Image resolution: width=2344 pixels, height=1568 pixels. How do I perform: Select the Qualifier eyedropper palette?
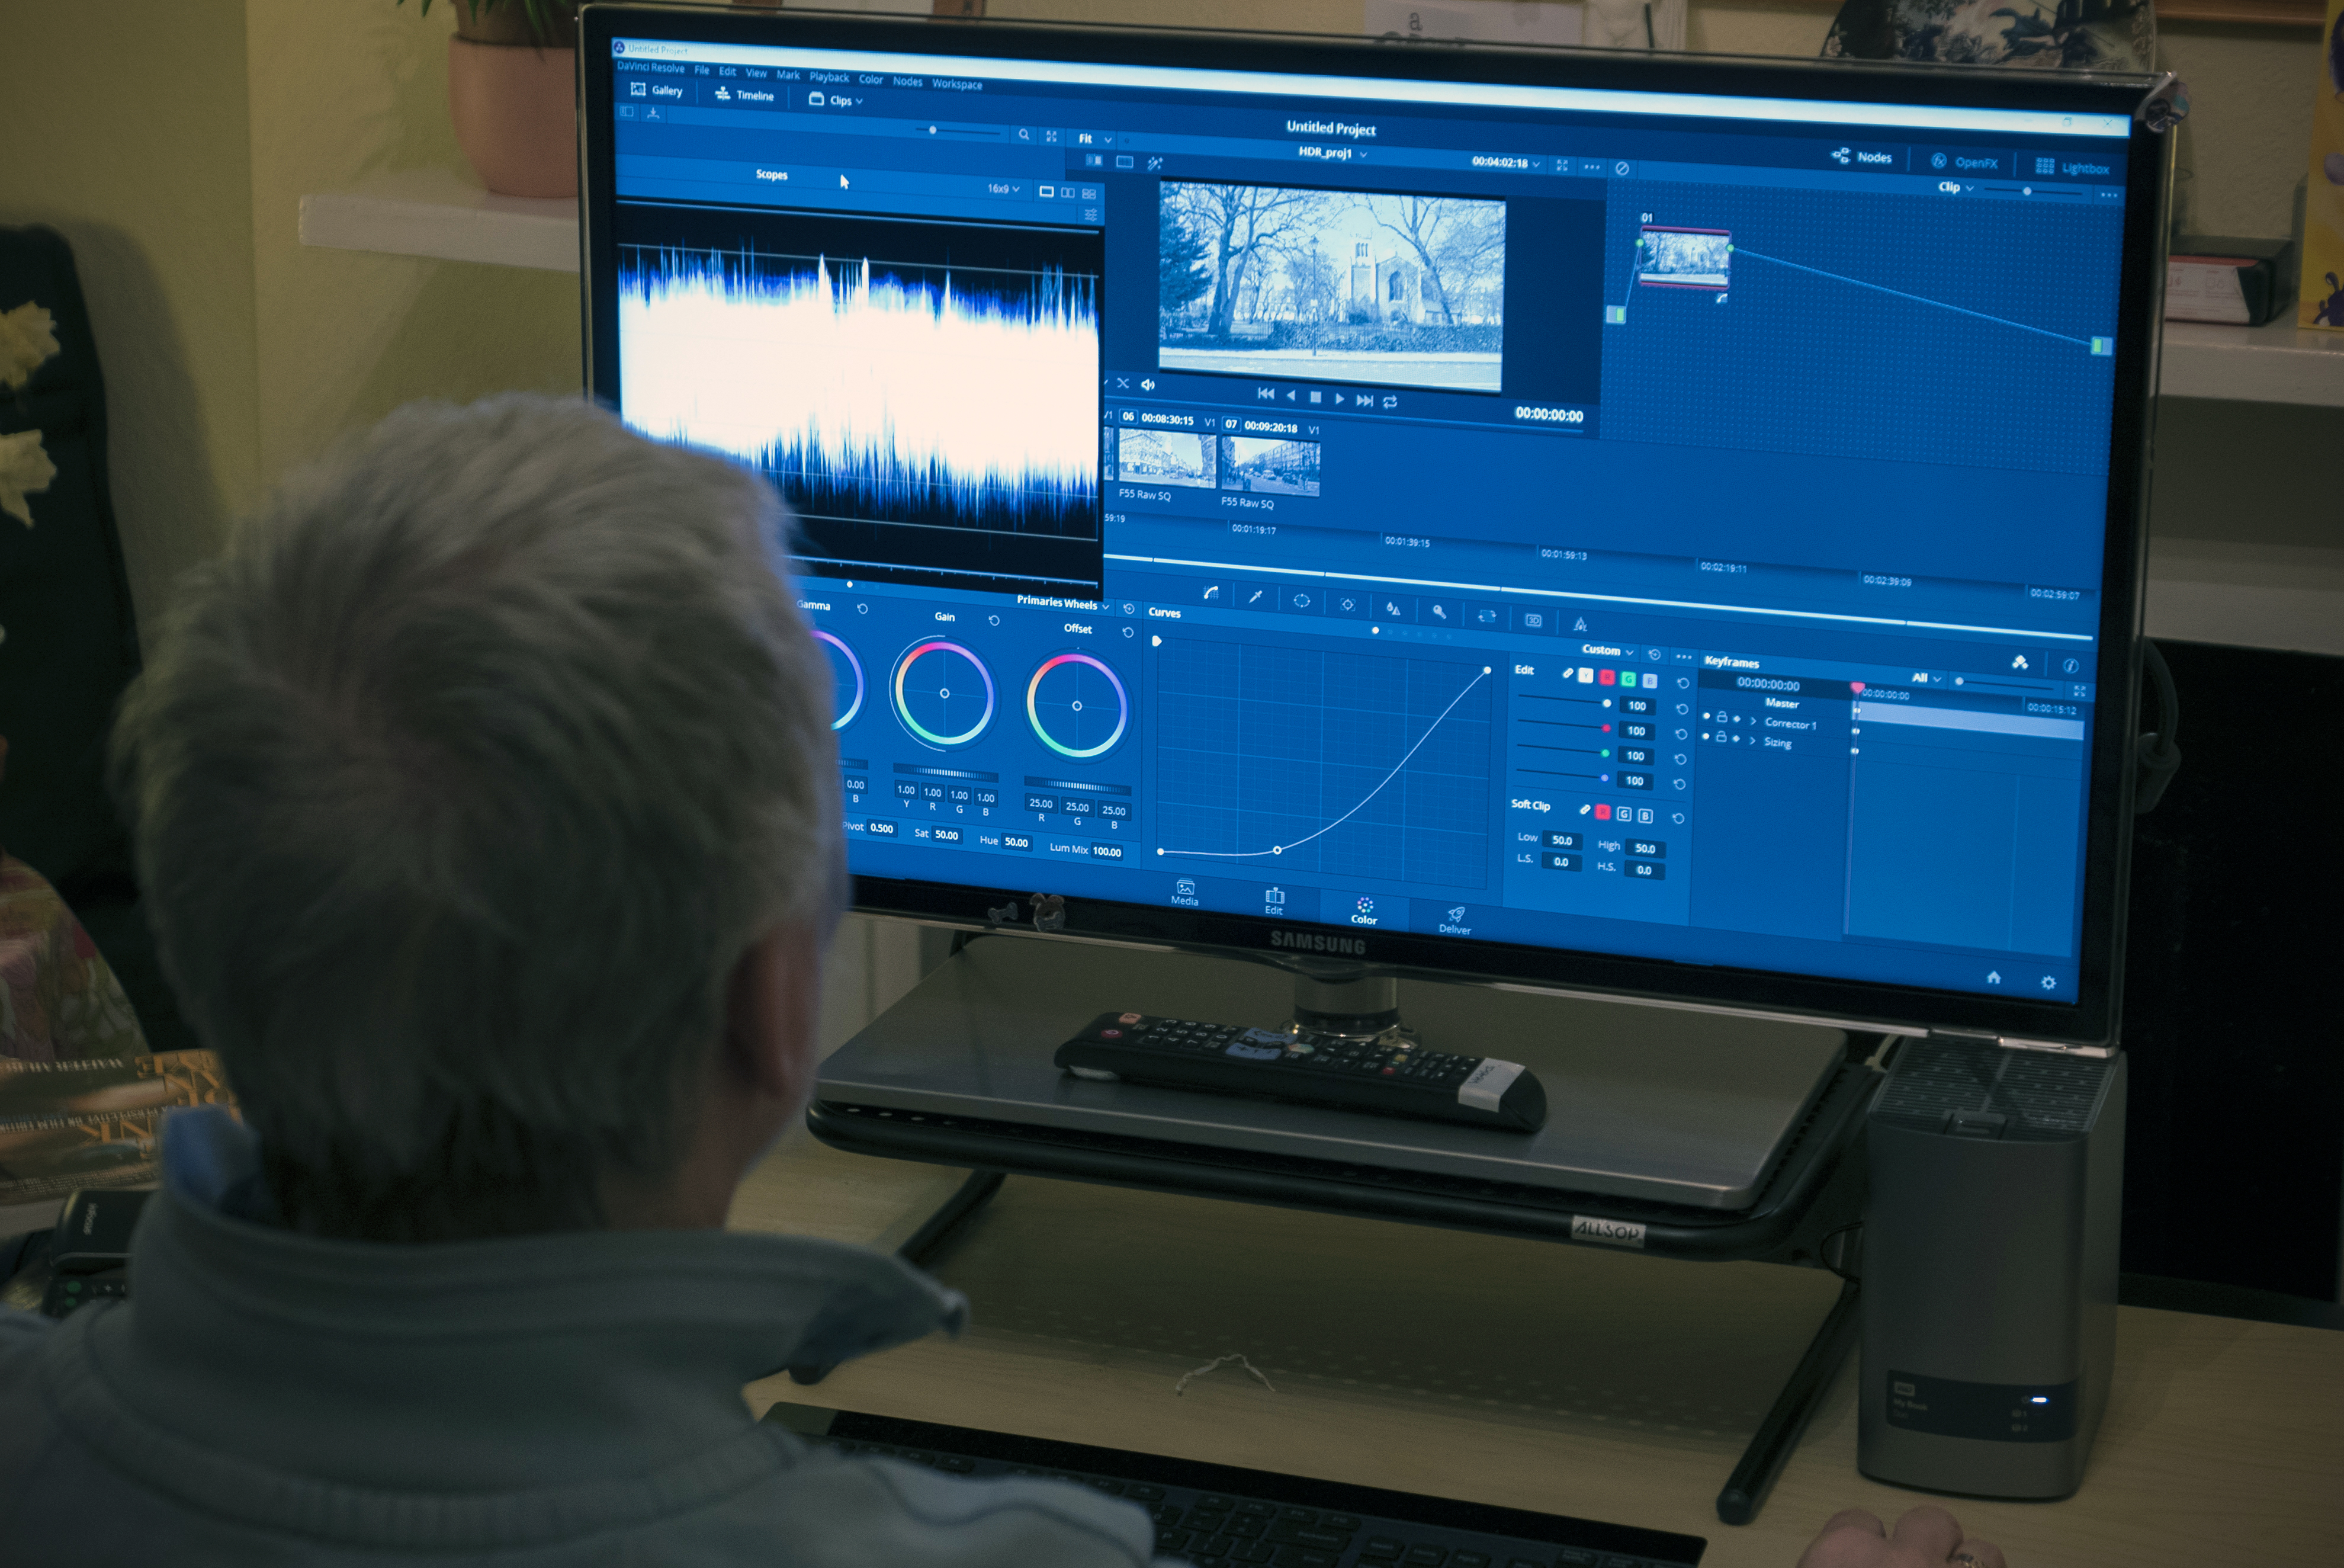click(x=1256, y=596)
